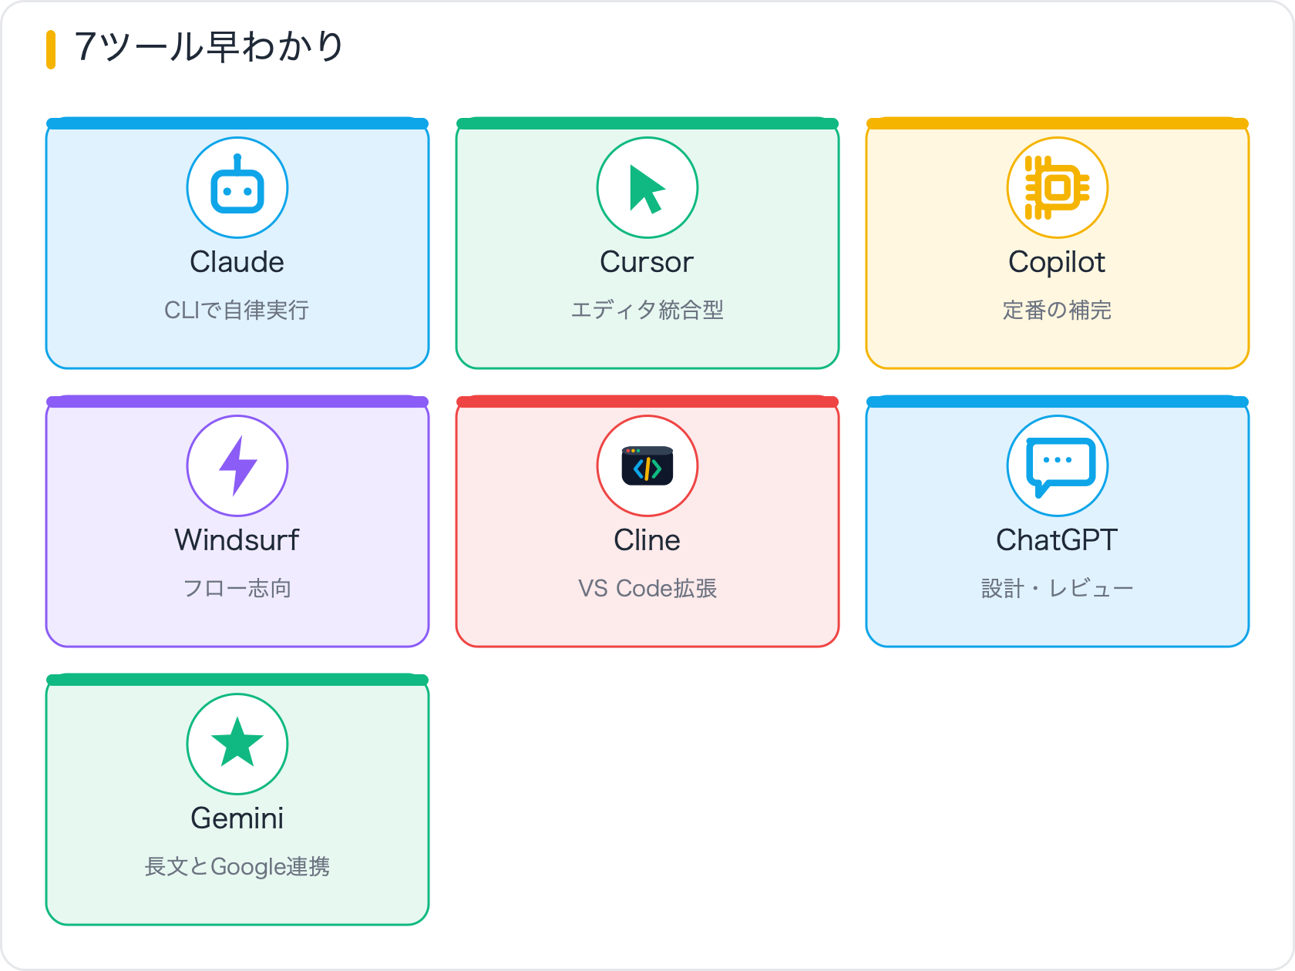Click the text 'エディタ統合型'
Screen dimensions: 1295x971
647,310
